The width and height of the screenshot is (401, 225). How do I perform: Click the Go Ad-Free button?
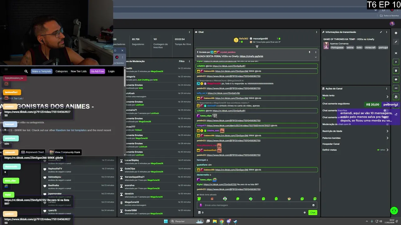97,71
